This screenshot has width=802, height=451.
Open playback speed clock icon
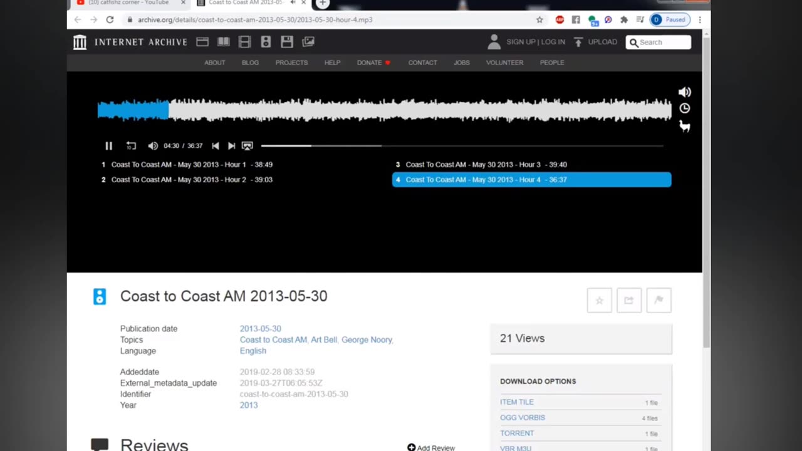[684, 108]
